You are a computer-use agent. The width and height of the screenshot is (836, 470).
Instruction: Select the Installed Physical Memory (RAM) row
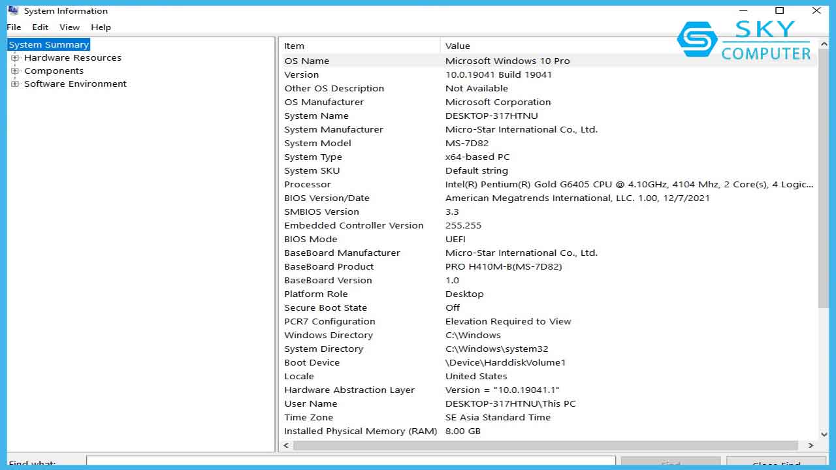pyautogui.click(x=549, y=431)
